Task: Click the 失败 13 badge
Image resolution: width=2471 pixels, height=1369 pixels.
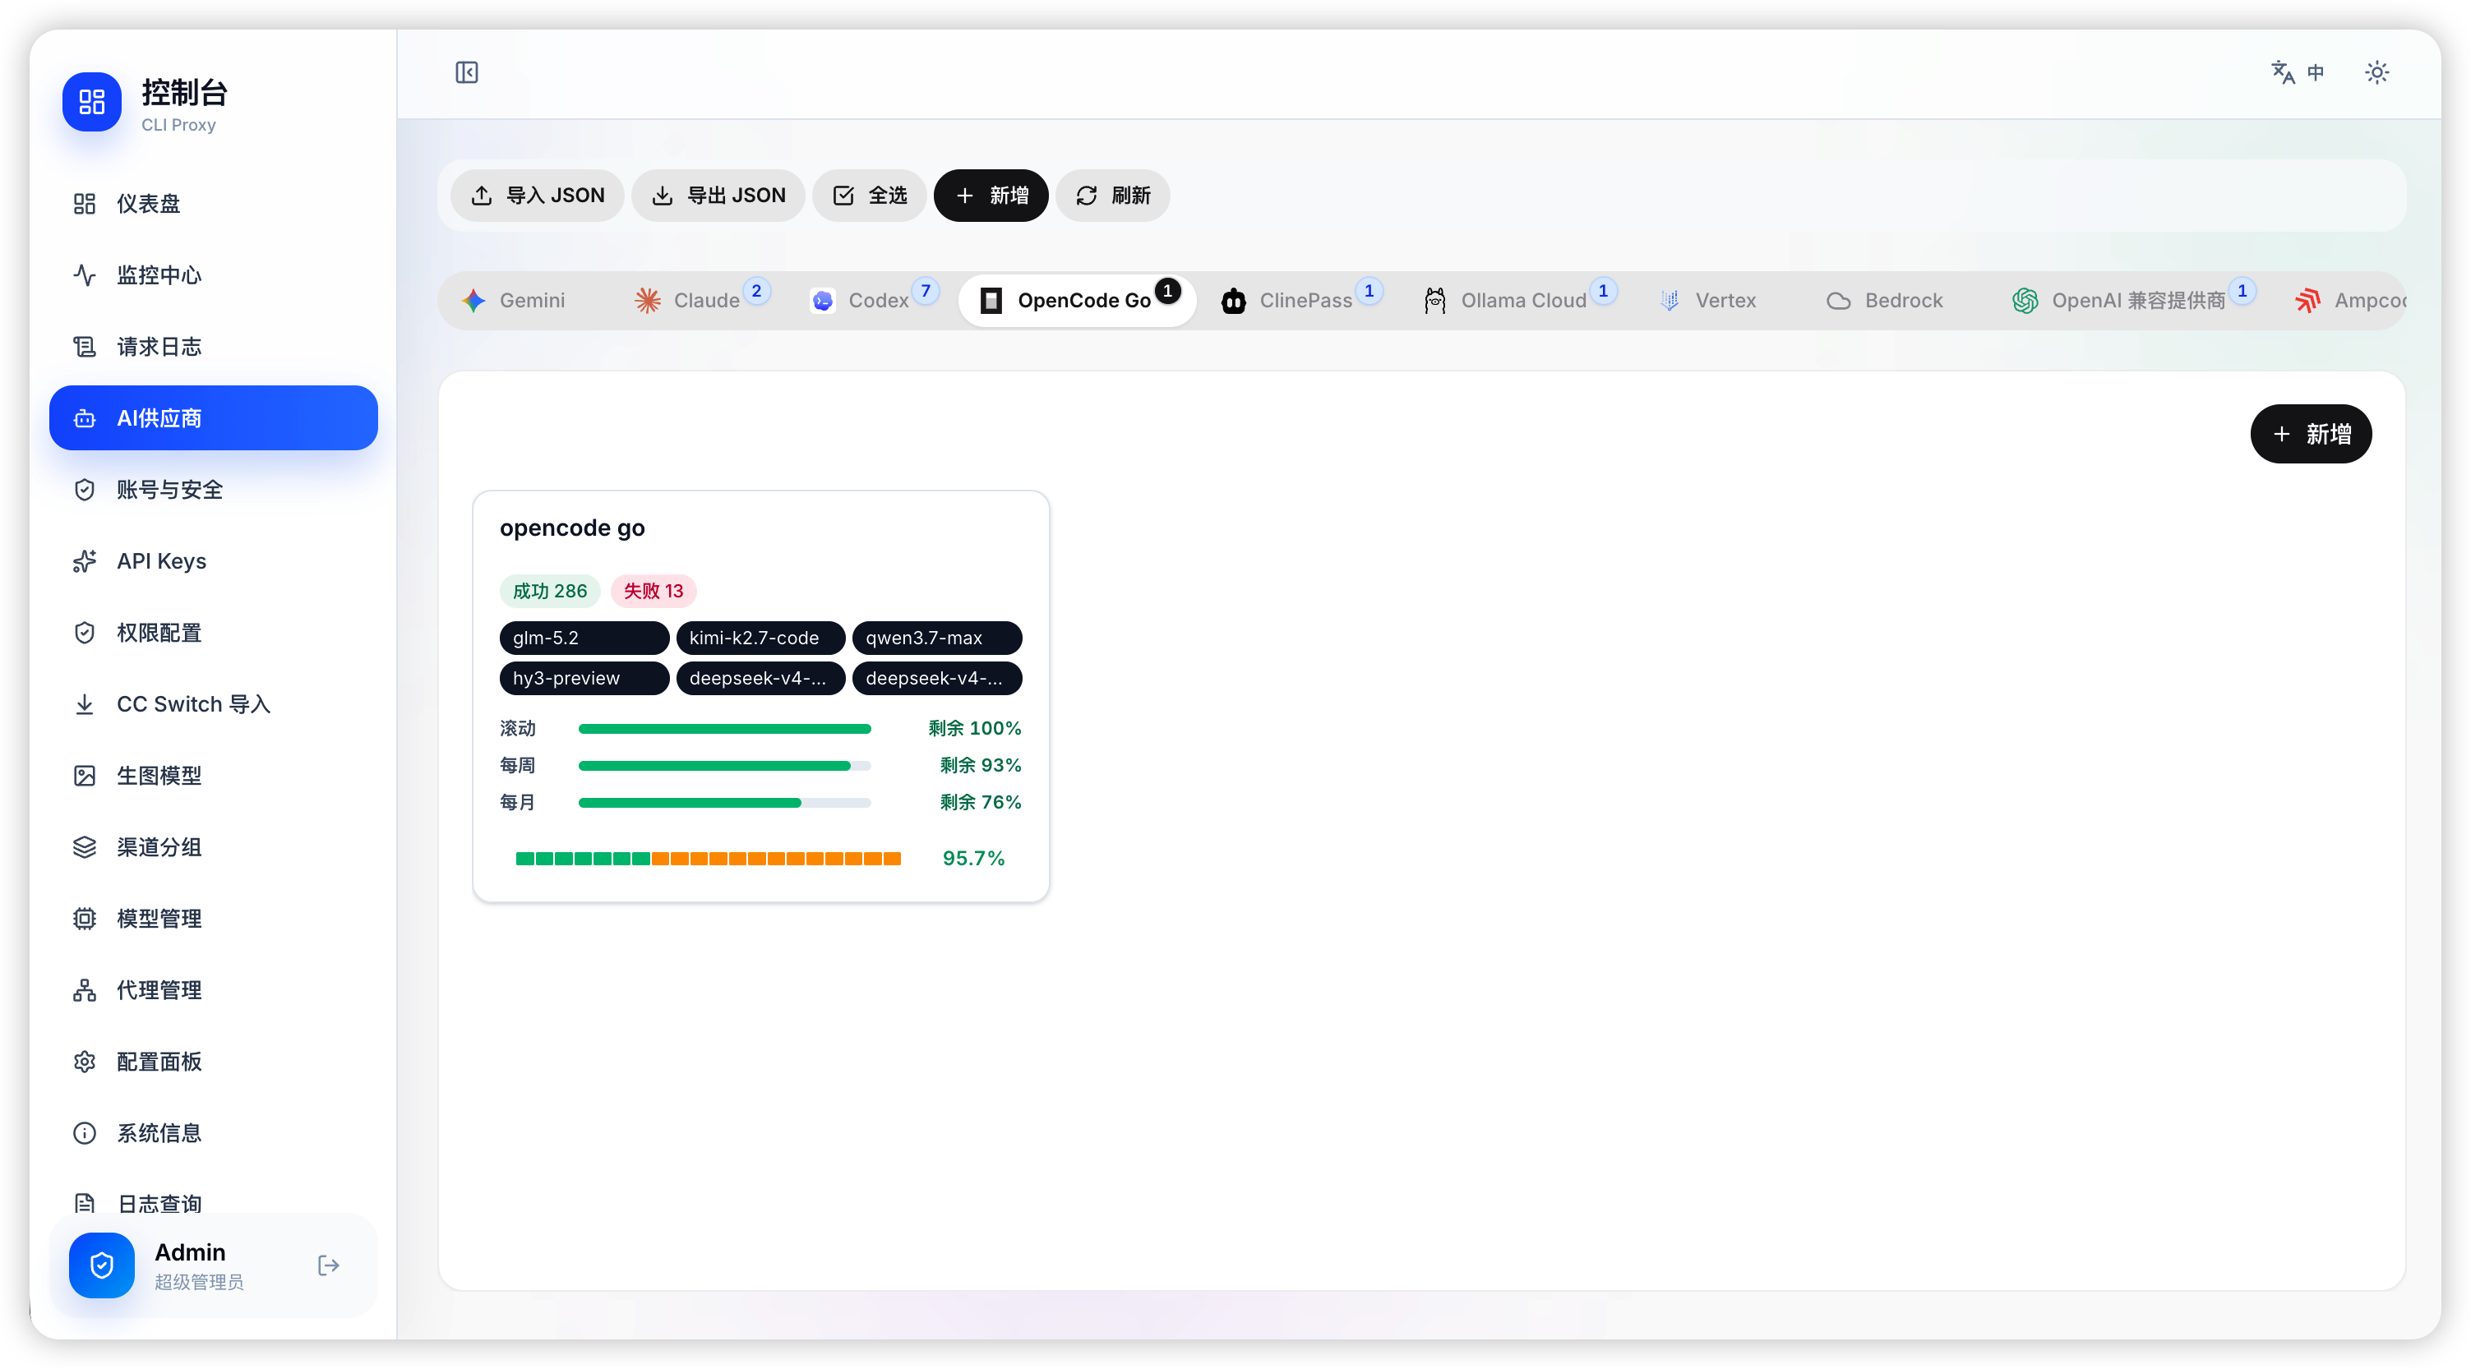Action: (654, 592)
